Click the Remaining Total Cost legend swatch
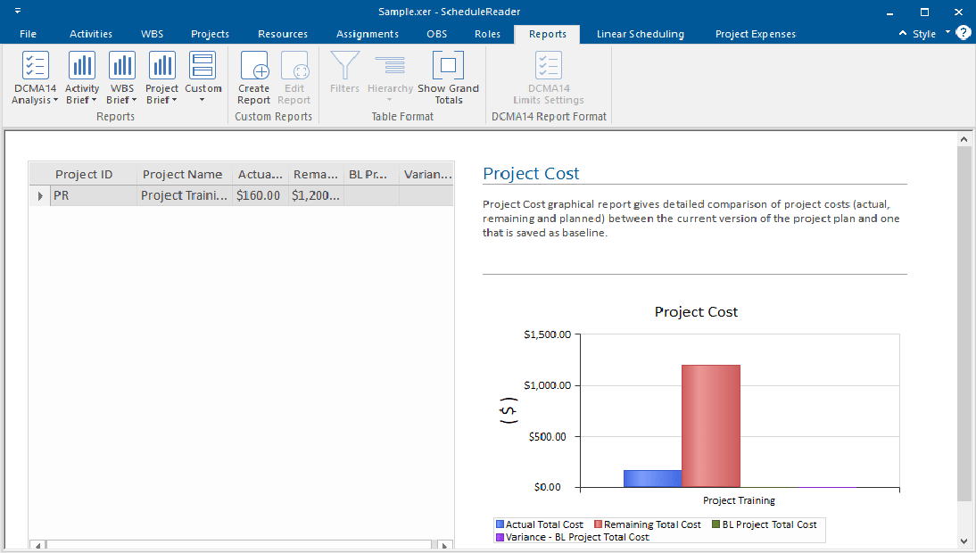The image size is (976, 553). click(x=598, y=525)
